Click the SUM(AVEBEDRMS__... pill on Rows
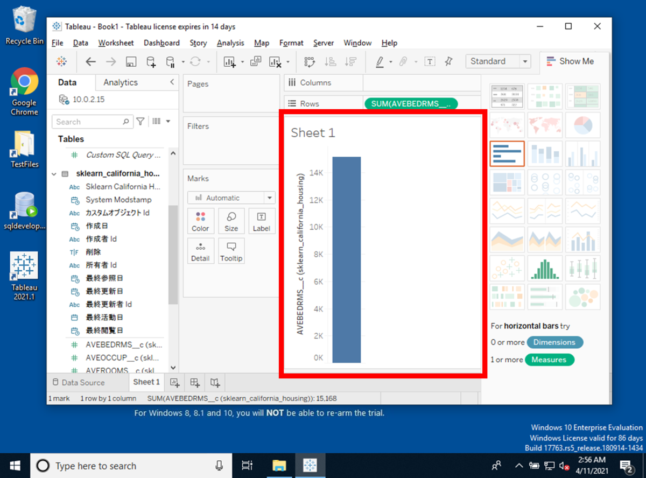 pyautogui.click(x=411, y=103)
